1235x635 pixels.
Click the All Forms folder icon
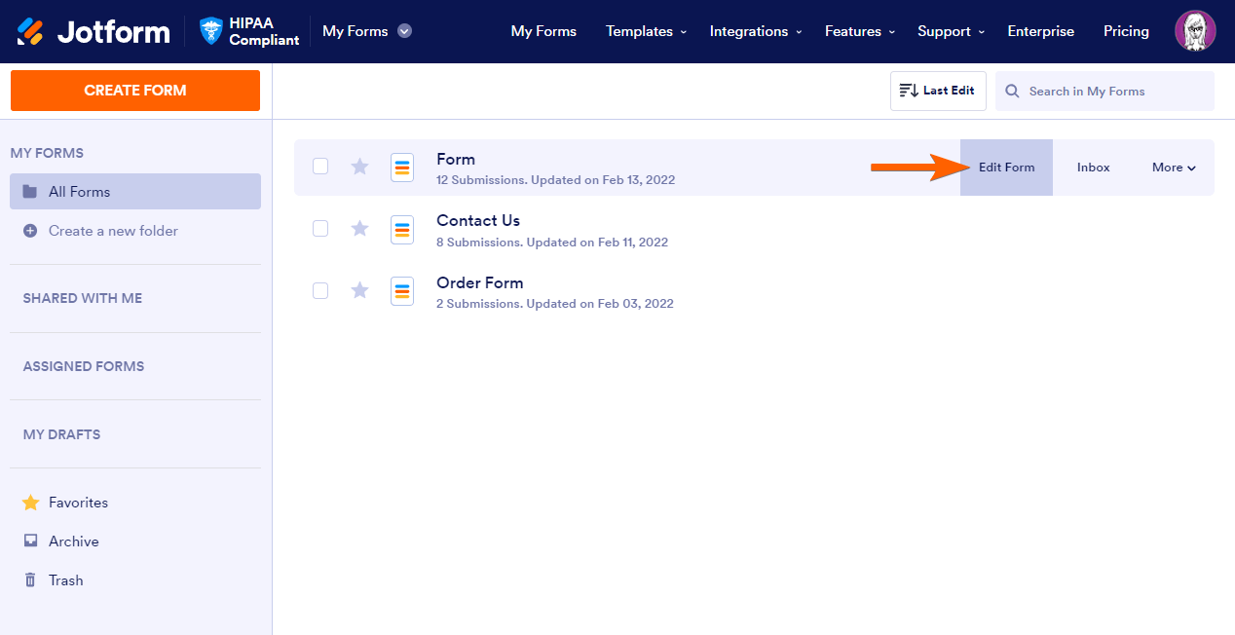click(x=30, y=192)
